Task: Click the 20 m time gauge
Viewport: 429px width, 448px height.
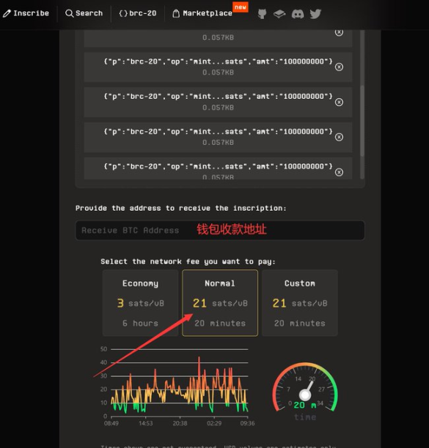Action: pyautogui.click(x=305, y=390)
